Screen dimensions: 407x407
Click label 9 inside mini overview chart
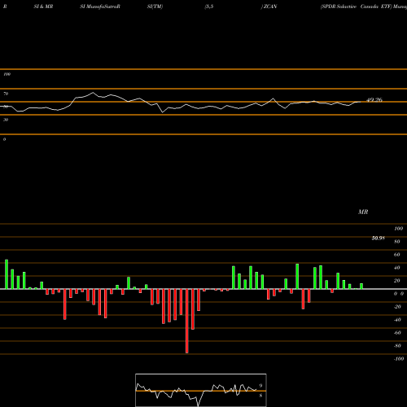click(x=260, y=386)
